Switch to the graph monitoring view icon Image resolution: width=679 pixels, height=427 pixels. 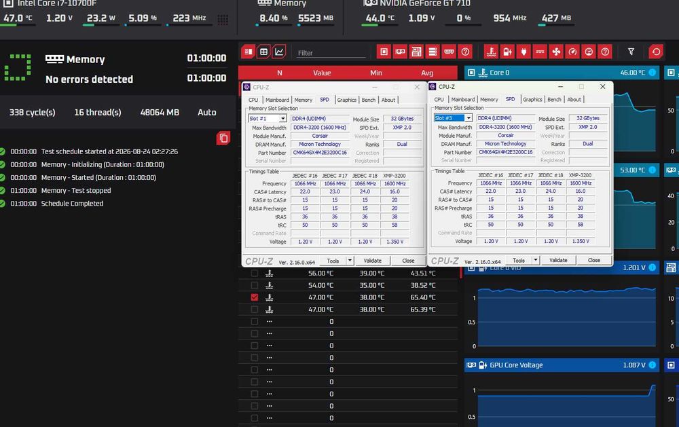279,52
